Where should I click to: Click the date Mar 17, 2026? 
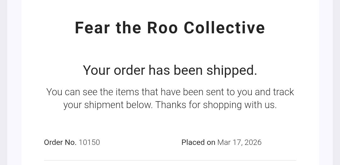[x=239, y=142]
